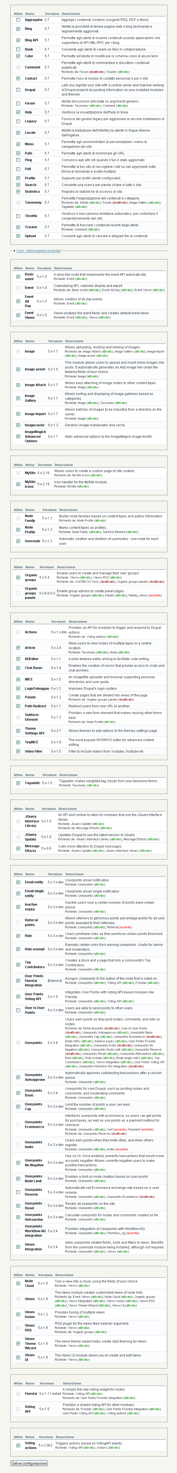Open the Core - Informazione richiesta link

tap(38, 251)
